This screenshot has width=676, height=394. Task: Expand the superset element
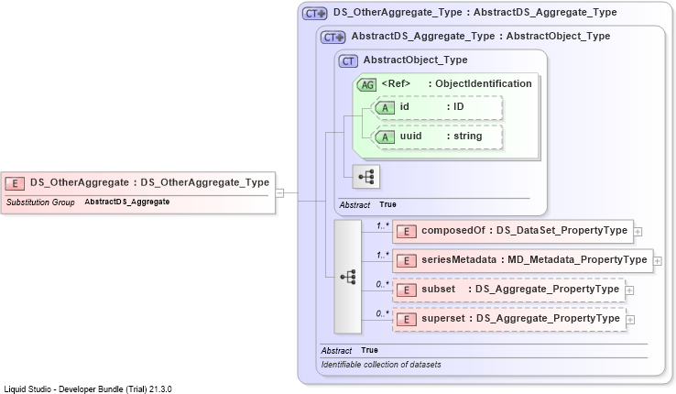630,320
